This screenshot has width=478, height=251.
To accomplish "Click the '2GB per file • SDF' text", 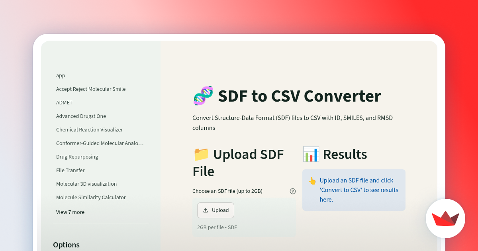I will click(217, 227).
